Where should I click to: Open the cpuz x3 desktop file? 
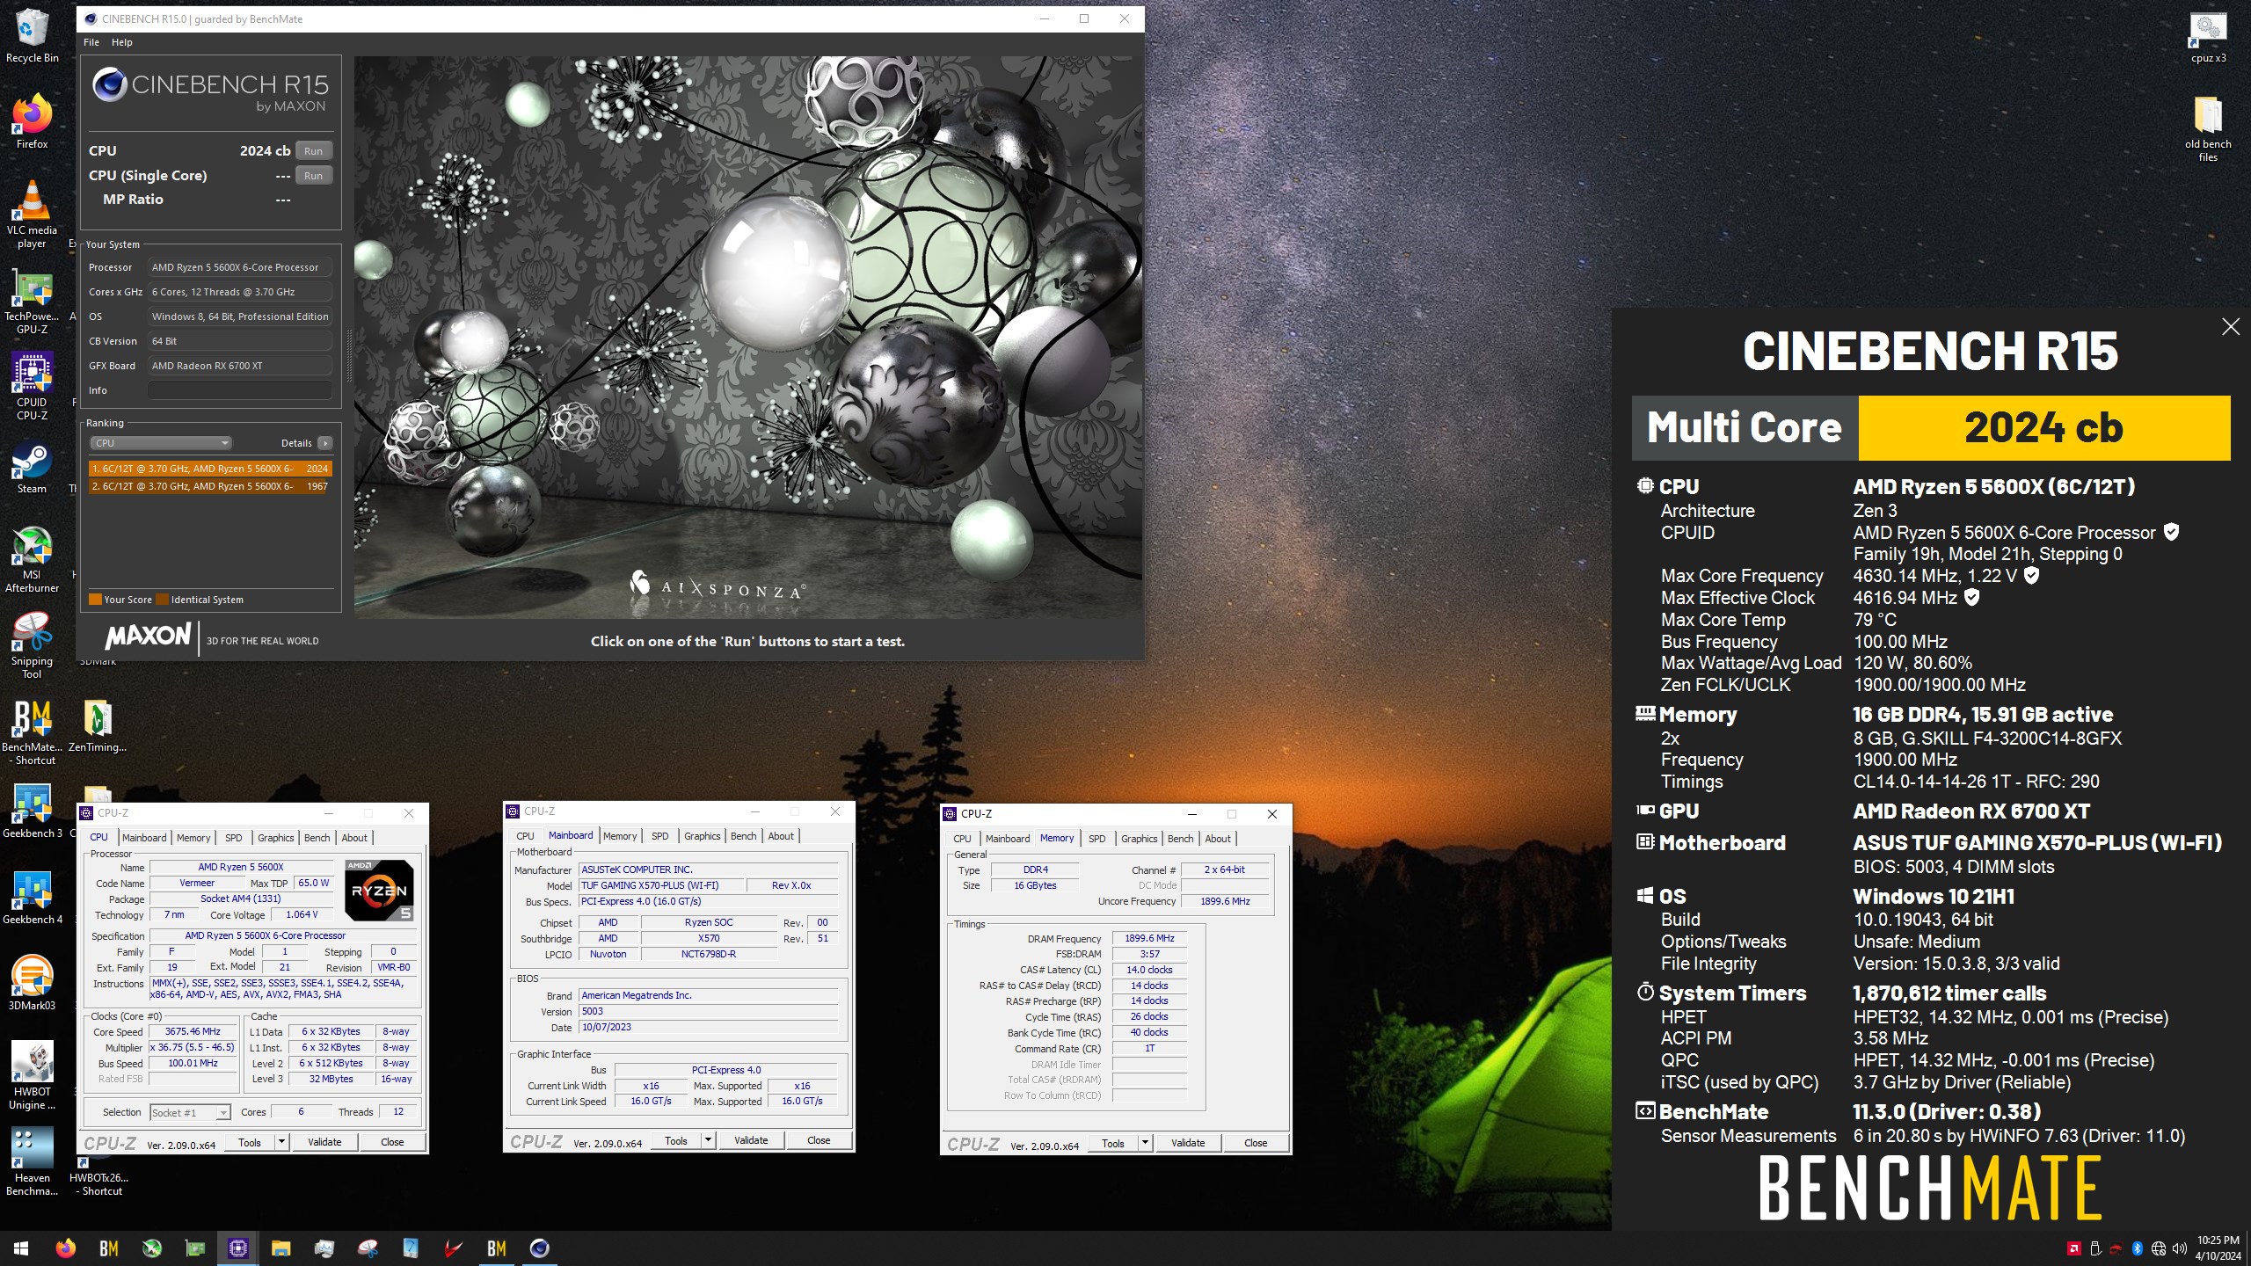(2208, 37)
